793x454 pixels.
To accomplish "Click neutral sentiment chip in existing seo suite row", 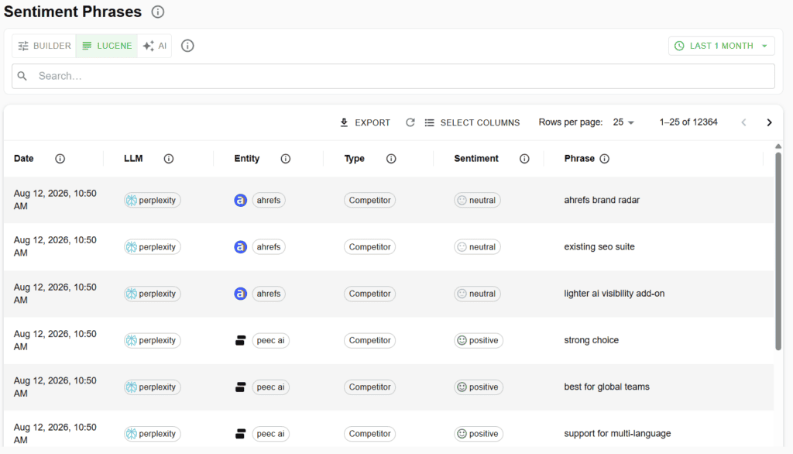I will (477, 247).
